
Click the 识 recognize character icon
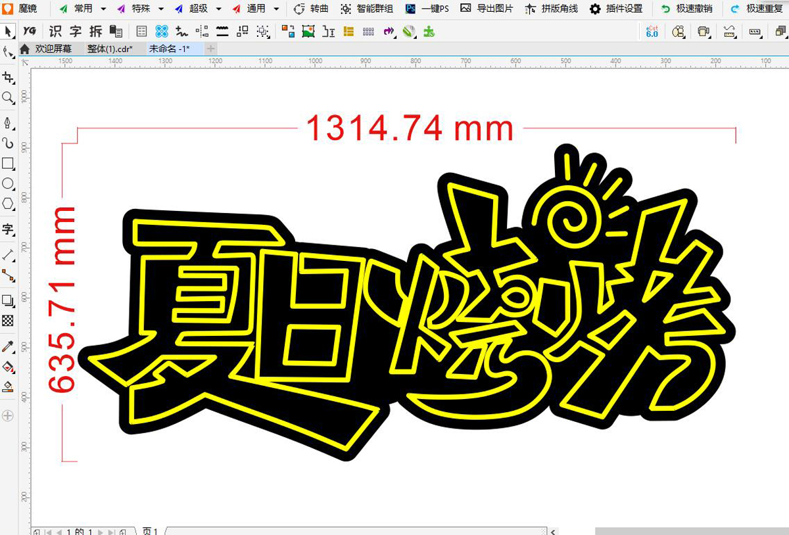point(55,31)
